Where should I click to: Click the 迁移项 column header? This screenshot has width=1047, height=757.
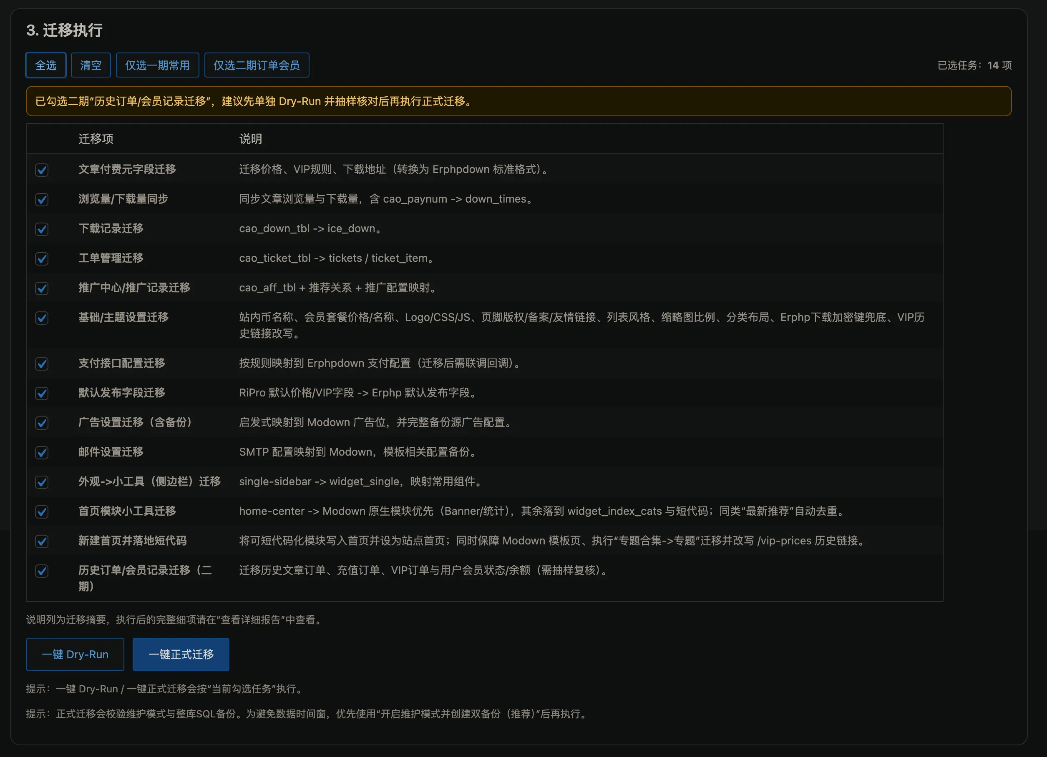tap(96, 139)
